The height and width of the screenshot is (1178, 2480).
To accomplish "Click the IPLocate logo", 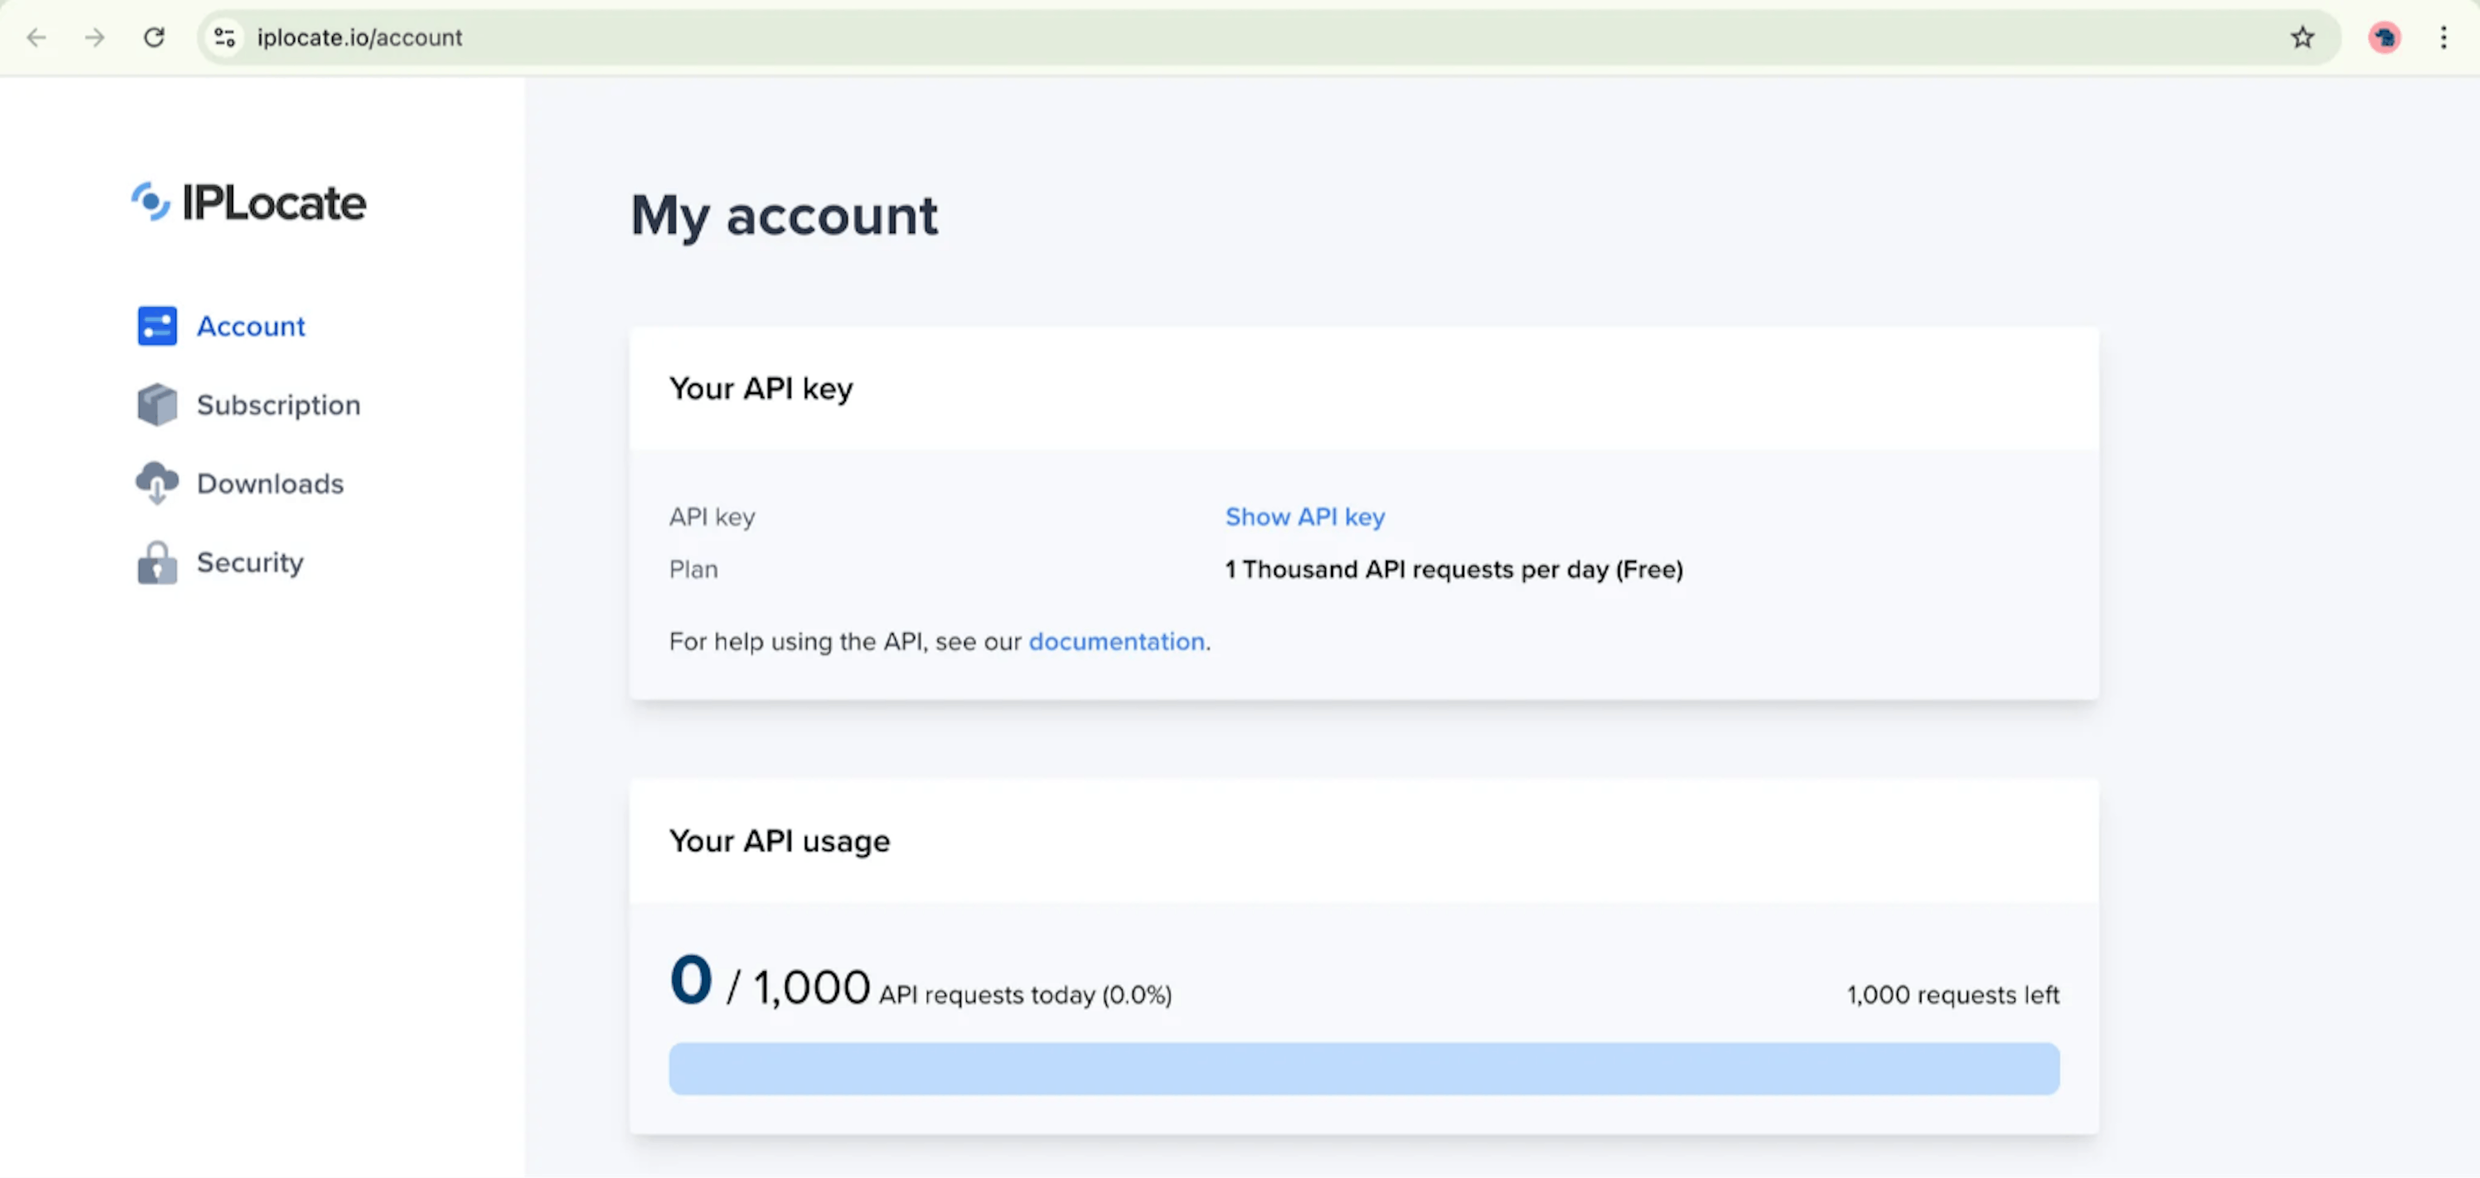I will [x=249, y=202].
